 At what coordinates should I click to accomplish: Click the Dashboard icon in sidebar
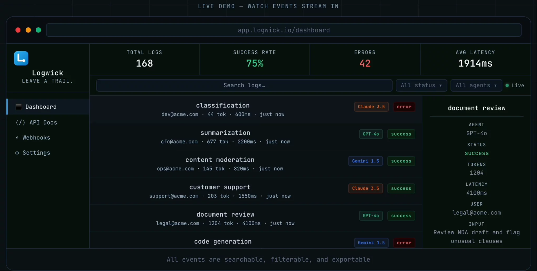pos(19,107)
